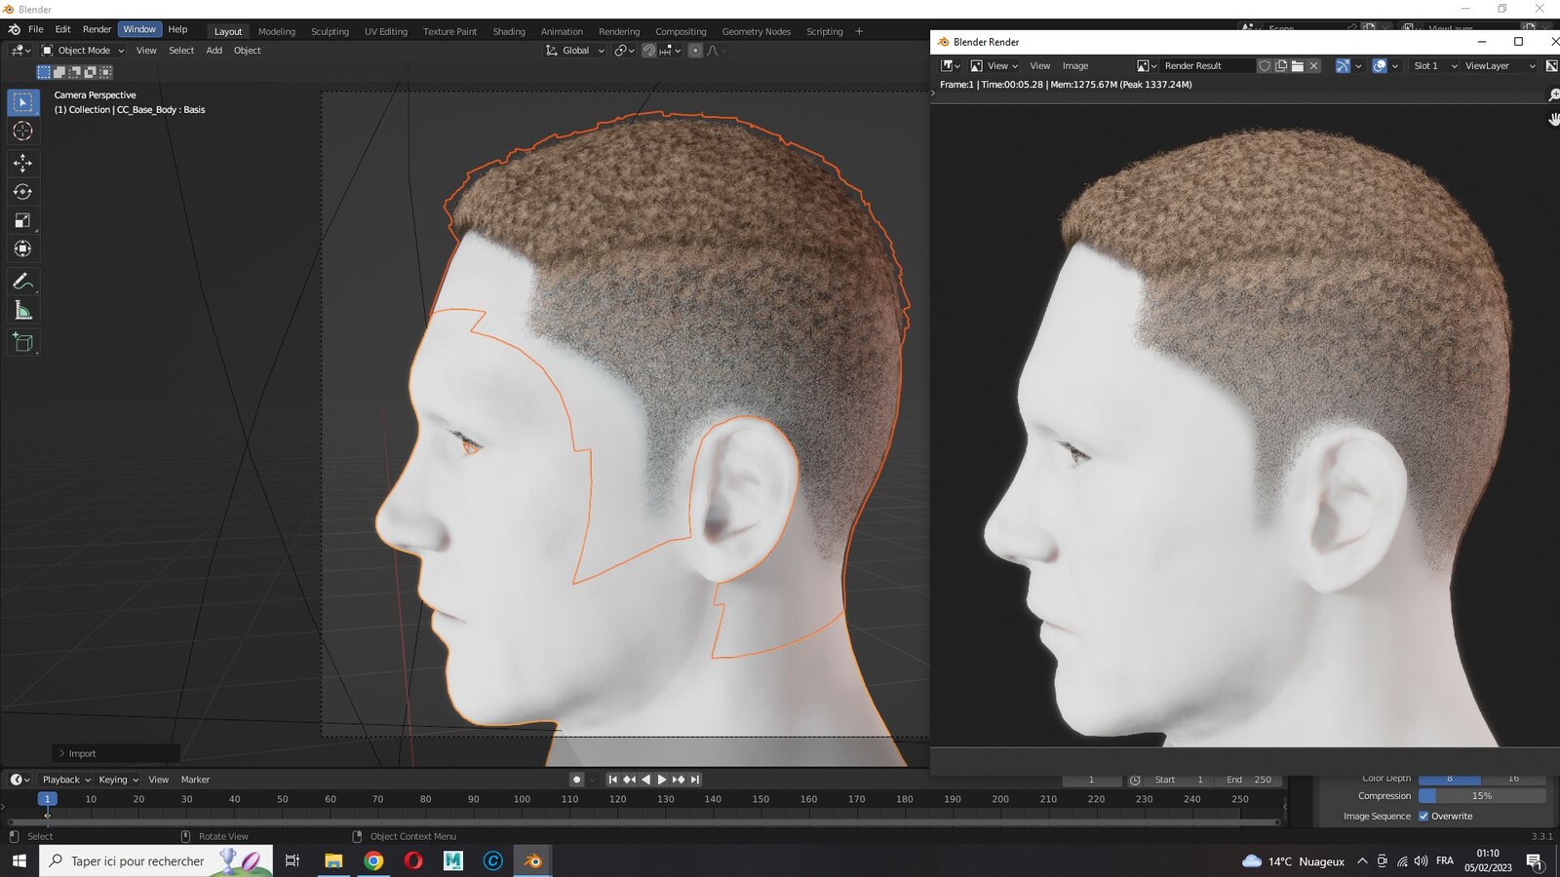Play the animation forward
The width and height of the screenshot is (1560, 877).
tap(662, 780)
